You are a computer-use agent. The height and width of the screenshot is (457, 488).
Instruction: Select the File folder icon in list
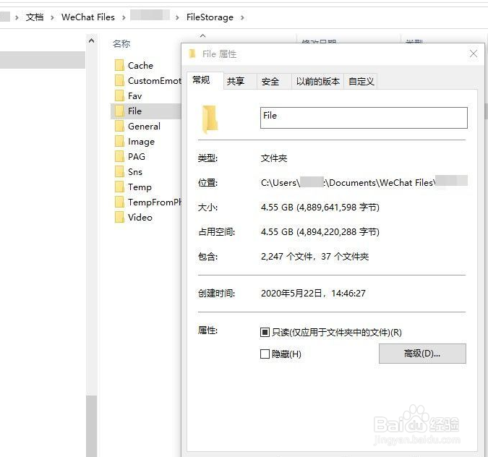(119, 111)
